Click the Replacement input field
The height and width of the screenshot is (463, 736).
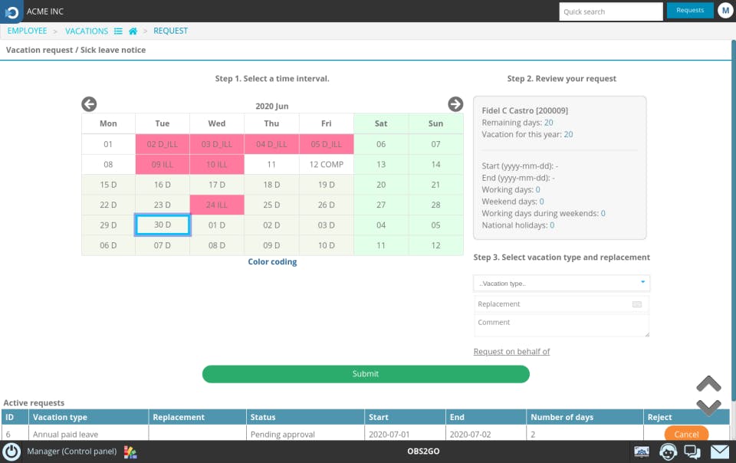point(561,304)
